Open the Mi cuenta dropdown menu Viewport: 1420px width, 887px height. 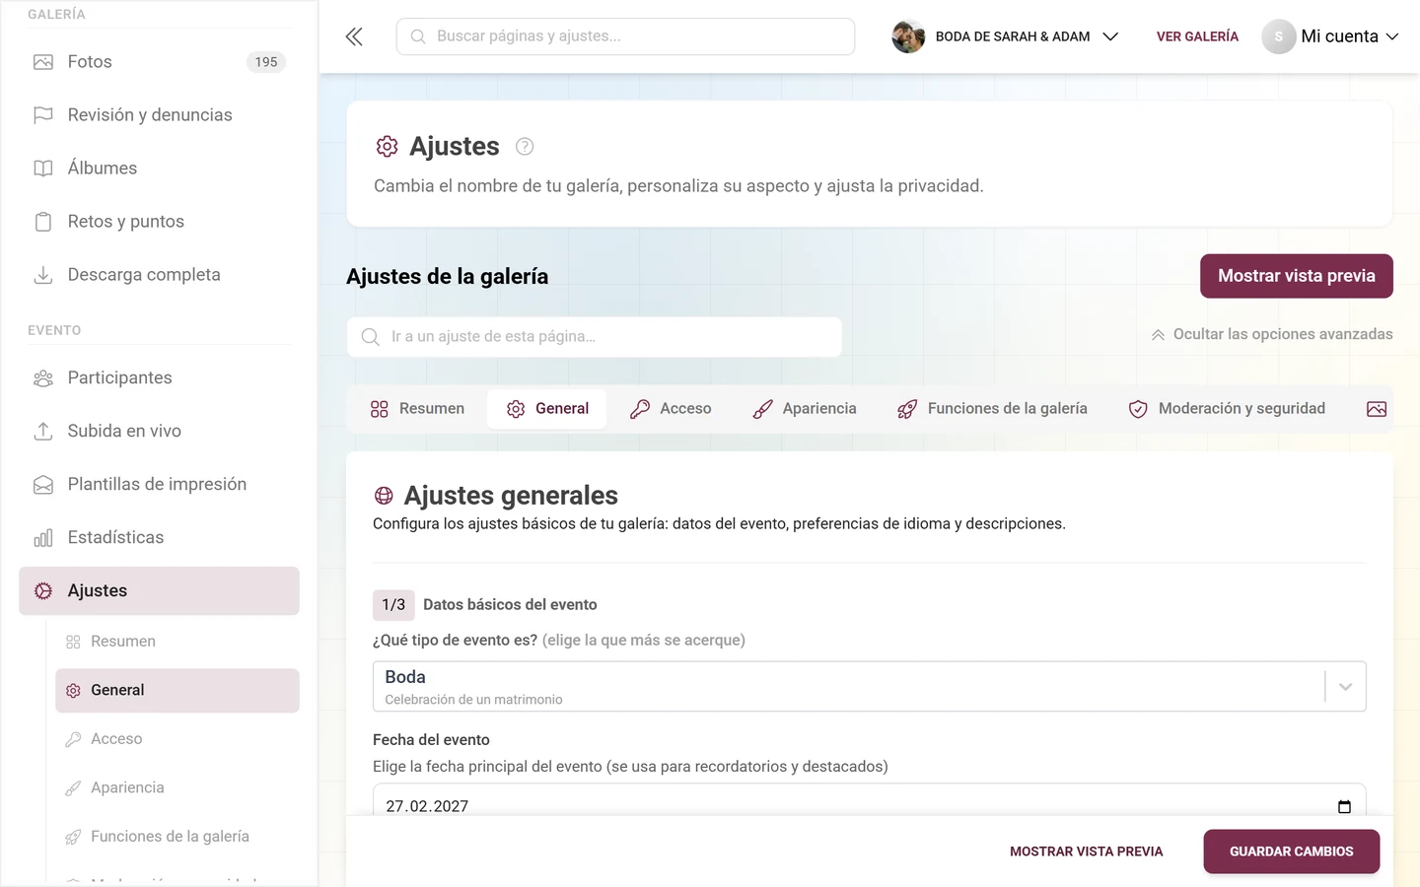click(x=1330, y=36)
